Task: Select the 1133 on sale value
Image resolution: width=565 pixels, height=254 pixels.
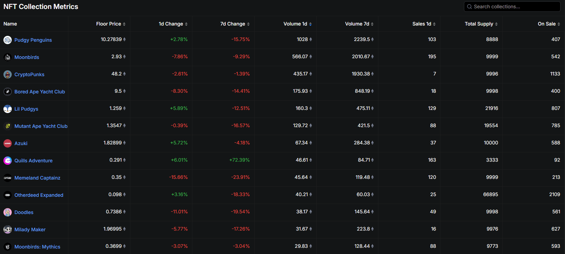Action: click(x=555, y=74)
